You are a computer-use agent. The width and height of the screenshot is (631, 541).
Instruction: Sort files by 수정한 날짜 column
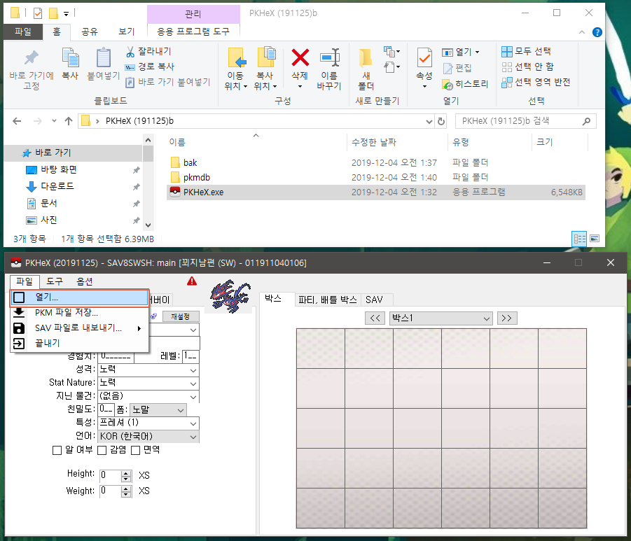click(x=374, y=142)
